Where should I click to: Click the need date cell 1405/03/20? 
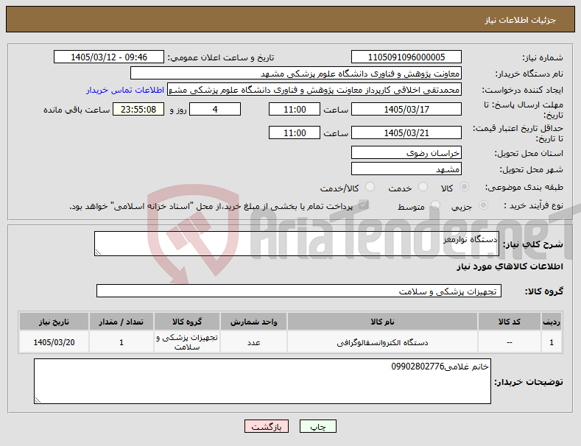[54, 342]
